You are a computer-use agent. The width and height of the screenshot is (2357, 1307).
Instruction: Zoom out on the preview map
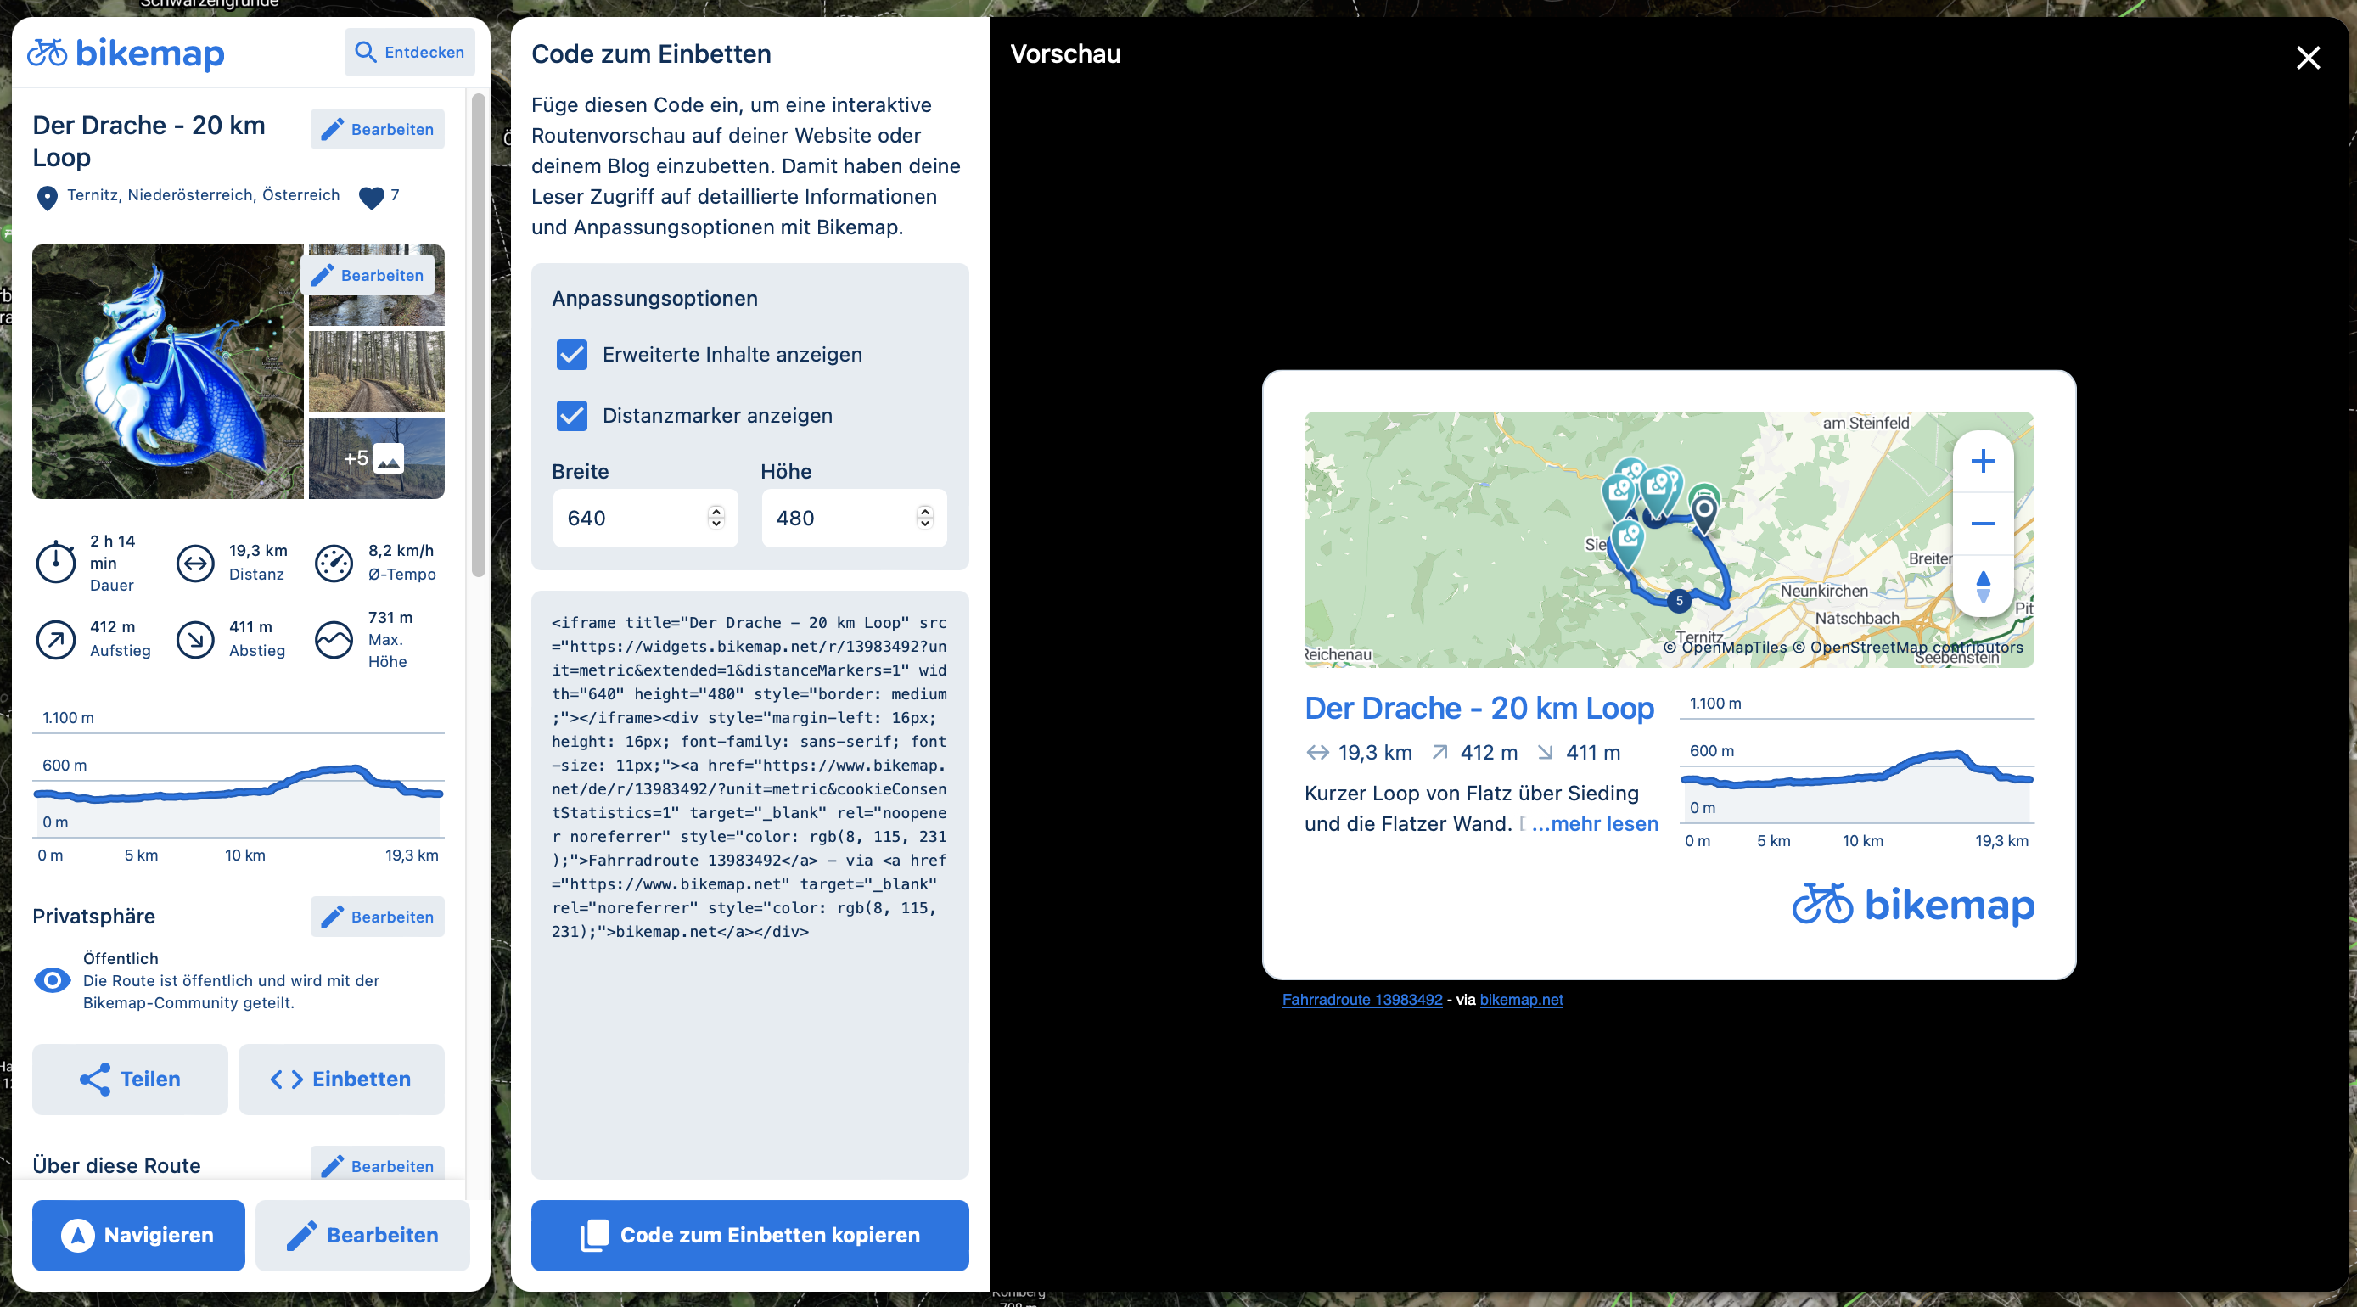coord(1983,523)
